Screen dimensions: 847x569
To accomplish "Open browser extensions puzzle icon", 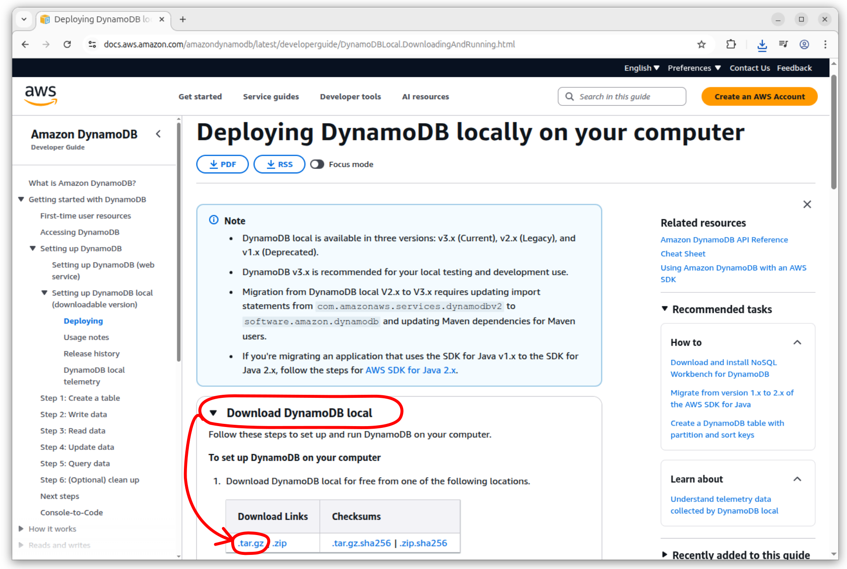I will pyautogui.click(x=731, y=44).
